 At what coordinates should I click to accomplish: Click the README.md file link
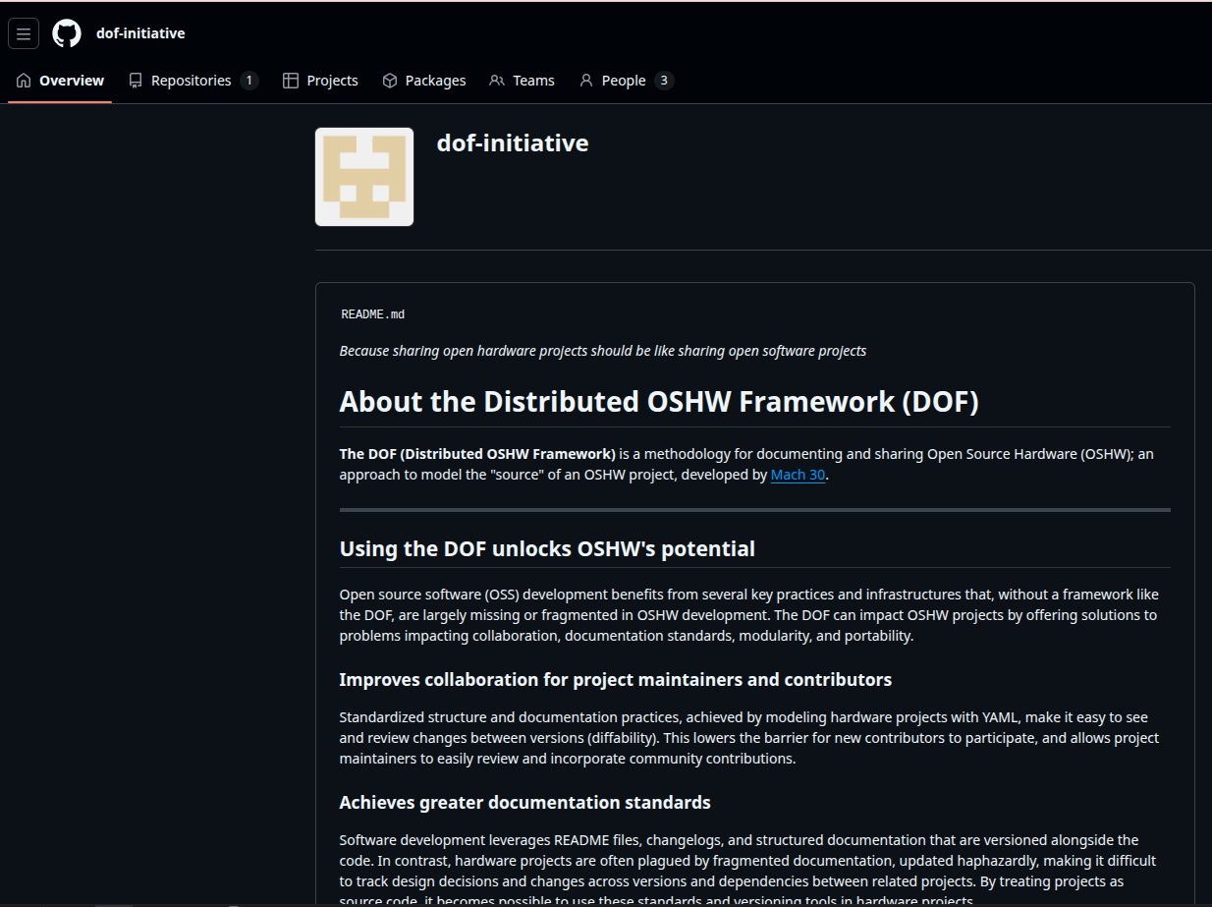click(x=371, y=313)
